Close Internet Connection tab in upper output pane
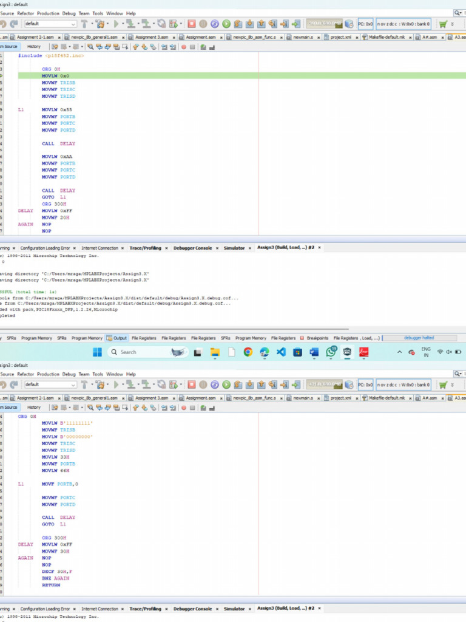Screen dimensions: 466x622 pyautogui.click(x=123, y=248)
